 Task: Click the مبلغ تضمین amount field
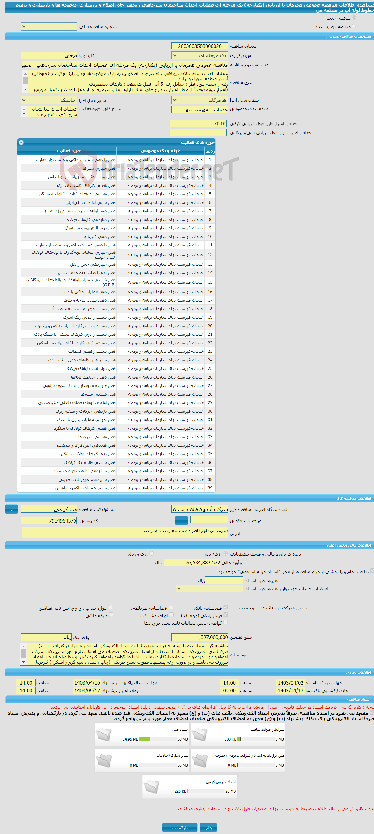[200, 637]
